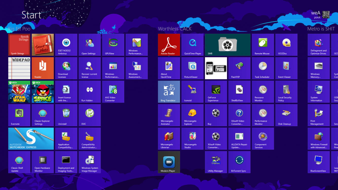
Task: Open System Information tile
Action: click(x=319, y=92)
